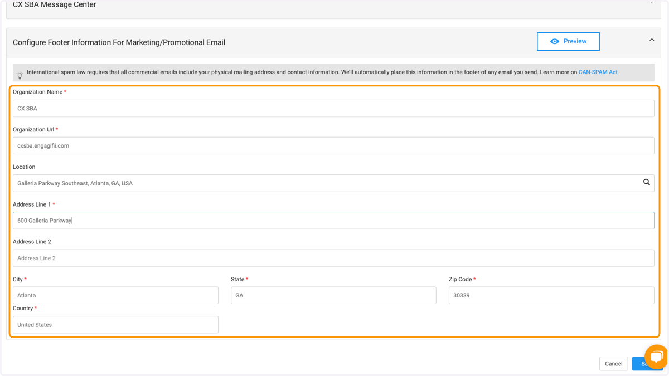Open the CAN-SPAM Act link
669x376 pixels.
598,72
